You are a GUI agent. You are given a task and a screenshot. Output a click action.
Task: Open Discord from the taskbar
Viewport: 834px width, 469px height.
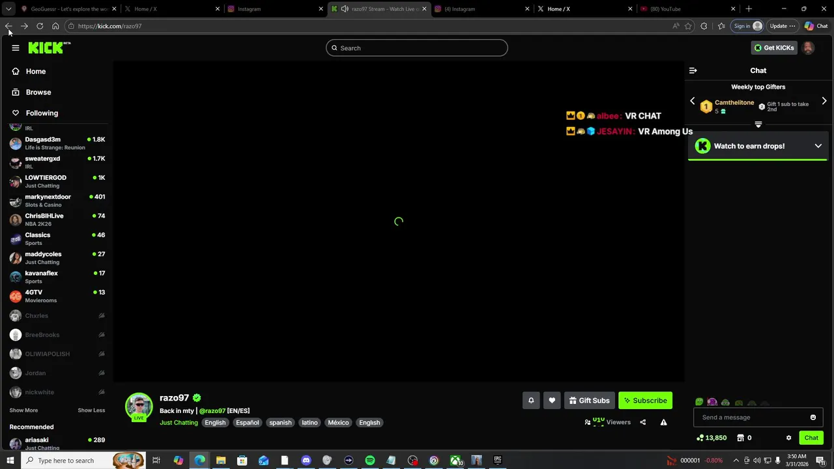(x=306, y=461)
